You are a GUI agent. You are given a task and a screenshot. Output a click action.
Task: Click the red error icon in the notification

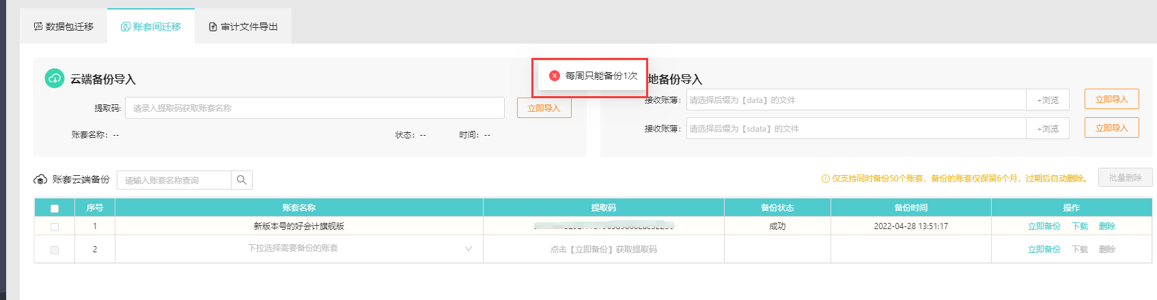(555, 76)
